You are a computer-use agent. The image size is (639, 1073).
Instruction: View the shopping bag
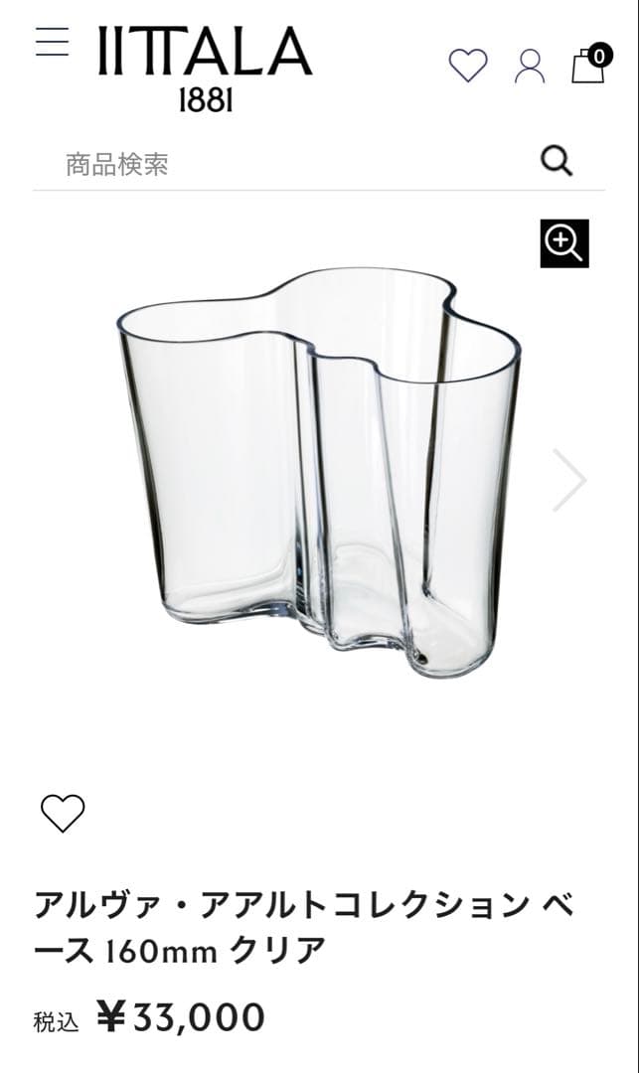click(x=588, y=65)
